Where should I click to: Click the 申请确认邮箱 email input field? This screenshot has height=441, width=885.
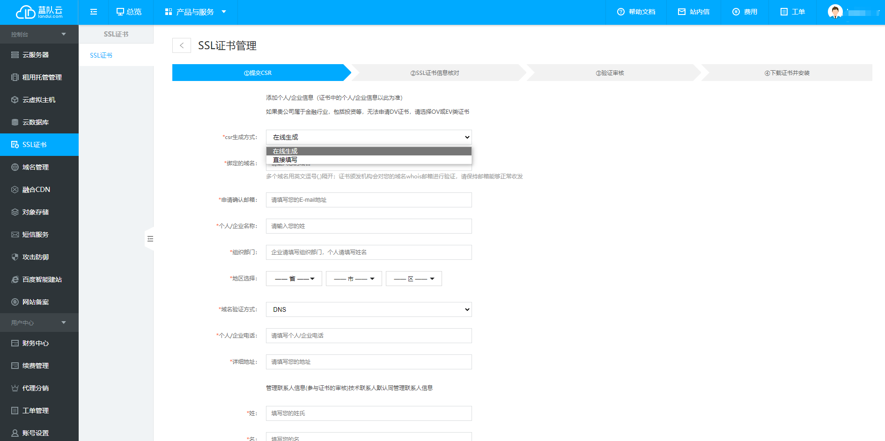[x=369, y=200]
